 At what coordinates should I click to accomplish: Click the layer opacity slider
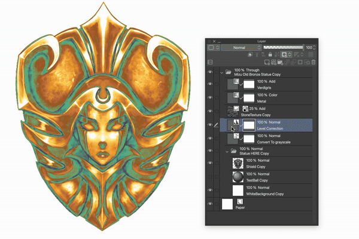[x=282, y=47]
